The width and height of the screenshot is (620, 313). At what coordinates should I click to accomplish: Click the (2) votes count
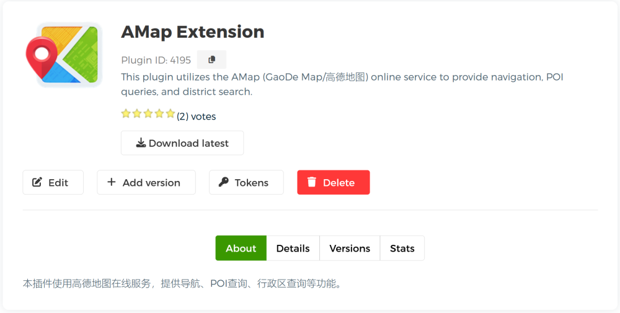[x=196, y=117]
